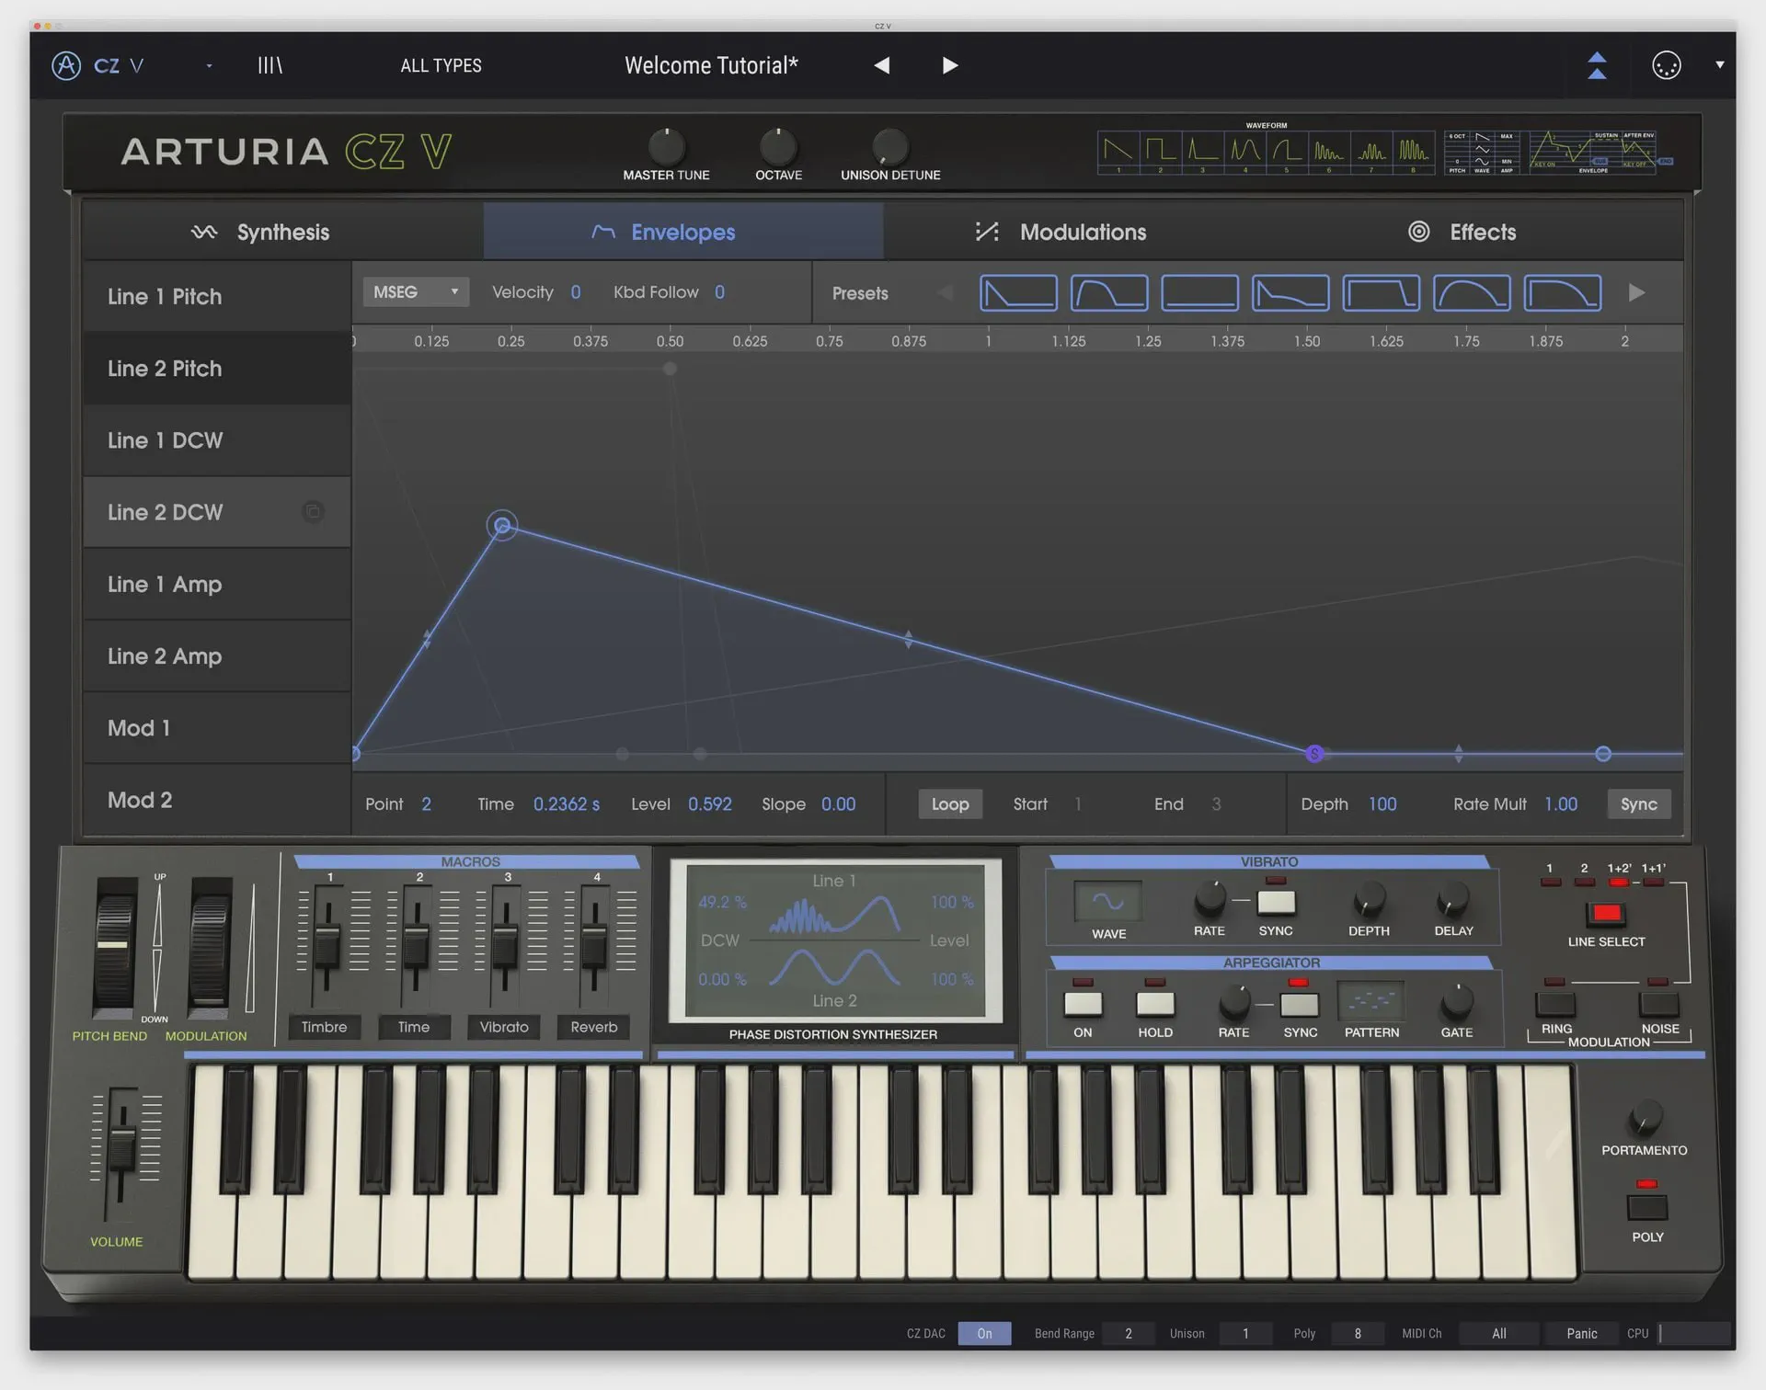Click the Arturia logo menu icon

tap(66, 65)
